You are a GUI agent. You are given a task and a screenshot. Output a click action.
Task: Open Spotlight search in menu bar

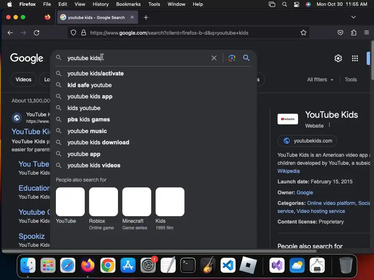coord(284,4)
